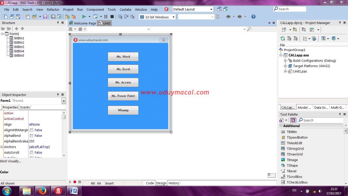Remove file from project icon

pyautogui.click(x=73, y=17)
